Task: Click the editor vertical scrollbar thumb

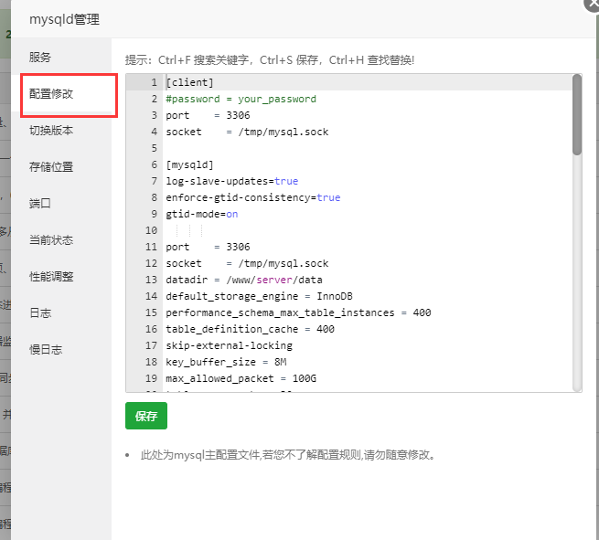Action: pyautogui.click(x=577, y=115)
